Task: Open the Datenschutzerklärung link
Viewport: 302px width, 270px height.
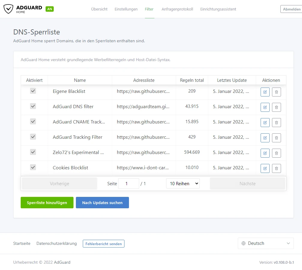Action: 57,243
